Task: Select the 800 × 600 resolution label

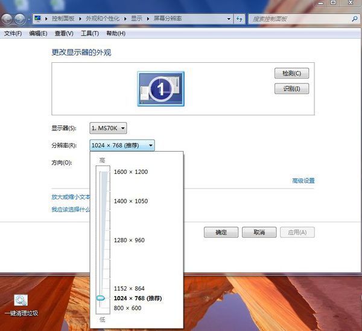Action: (127, 308)
